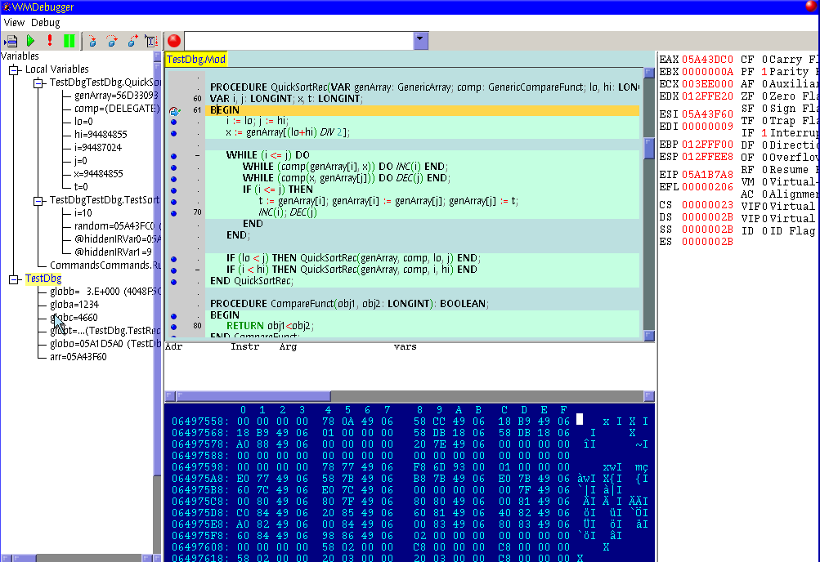Image resolution: width=820 pixels, height=562 pixels.
Task: Open the View menu
Action: point(14,23)
